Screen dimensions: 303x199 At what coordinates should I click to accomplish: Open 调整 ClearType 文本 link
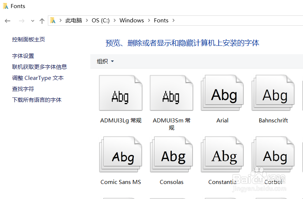(38, 78)
